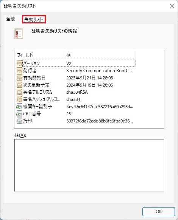Click the revocation list icon beside the heading
The image size is (178, 220).
(19, 34)
